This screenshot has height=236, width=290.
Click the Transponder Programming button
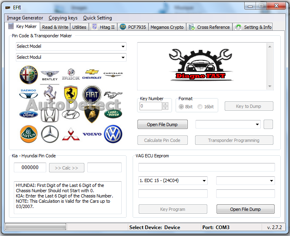pos(234,140)
